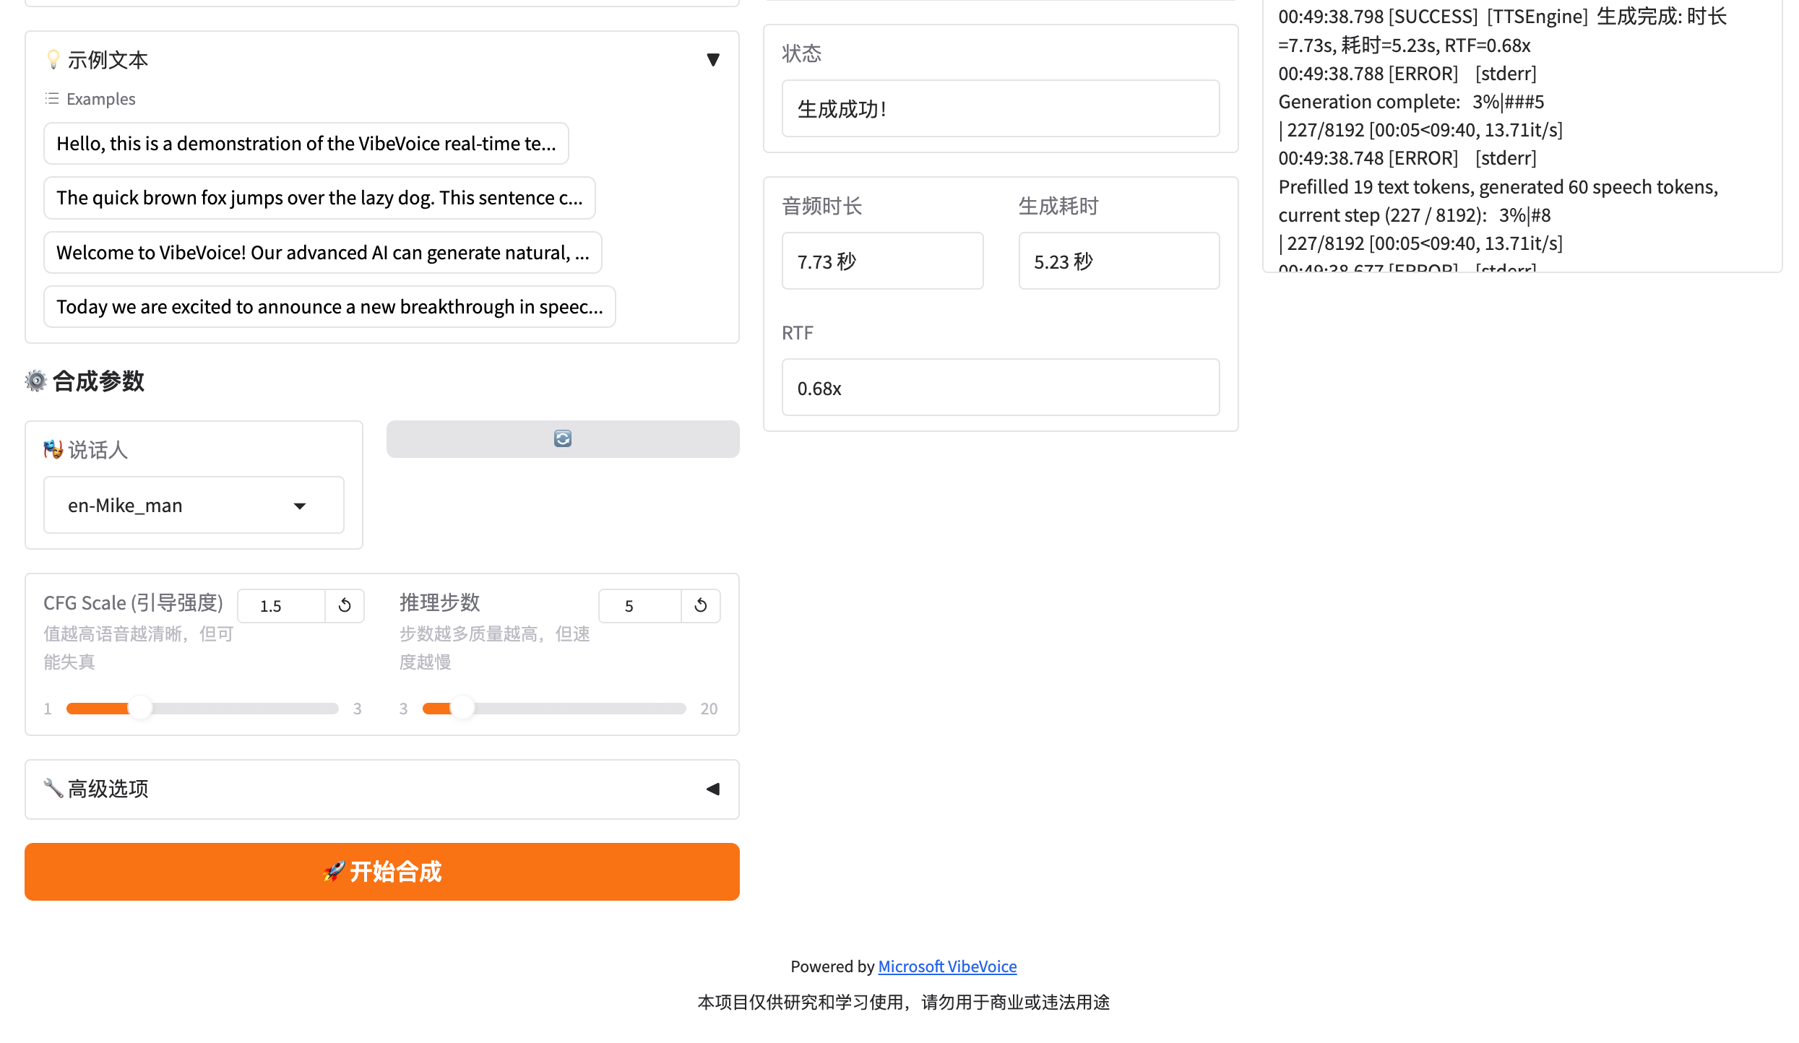Select the 'Hello, this is a demonstration' example
Screen dimensions: 1799x1043
pyautogui.click(x=306, y=144)
